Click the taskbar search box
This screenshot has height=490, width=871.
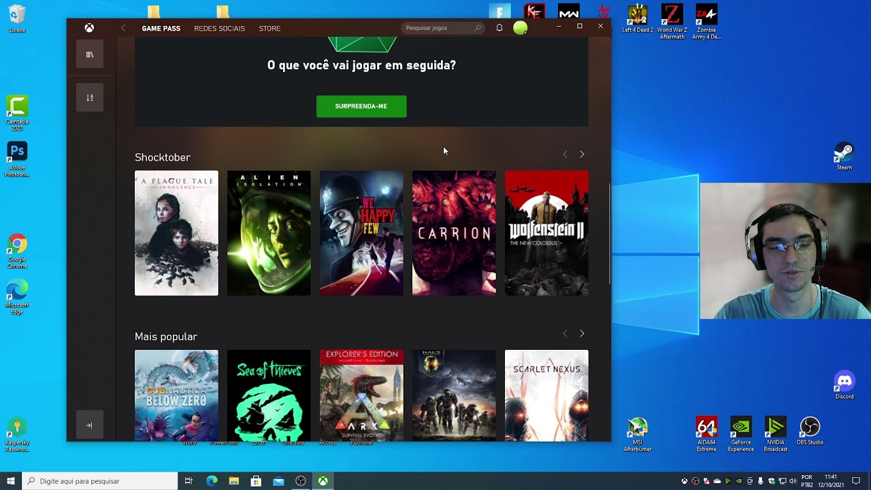pyautogui.click(x=99, y=481)
